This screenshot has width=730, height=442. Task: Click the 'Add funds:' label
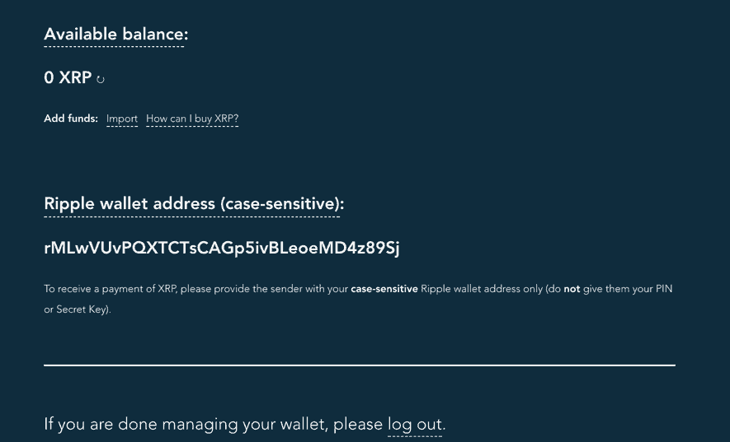(x=71, y=119)
